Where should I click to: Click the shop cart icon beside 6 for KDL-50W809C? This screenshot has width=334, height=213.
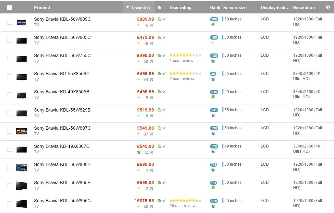coord(151,25)
